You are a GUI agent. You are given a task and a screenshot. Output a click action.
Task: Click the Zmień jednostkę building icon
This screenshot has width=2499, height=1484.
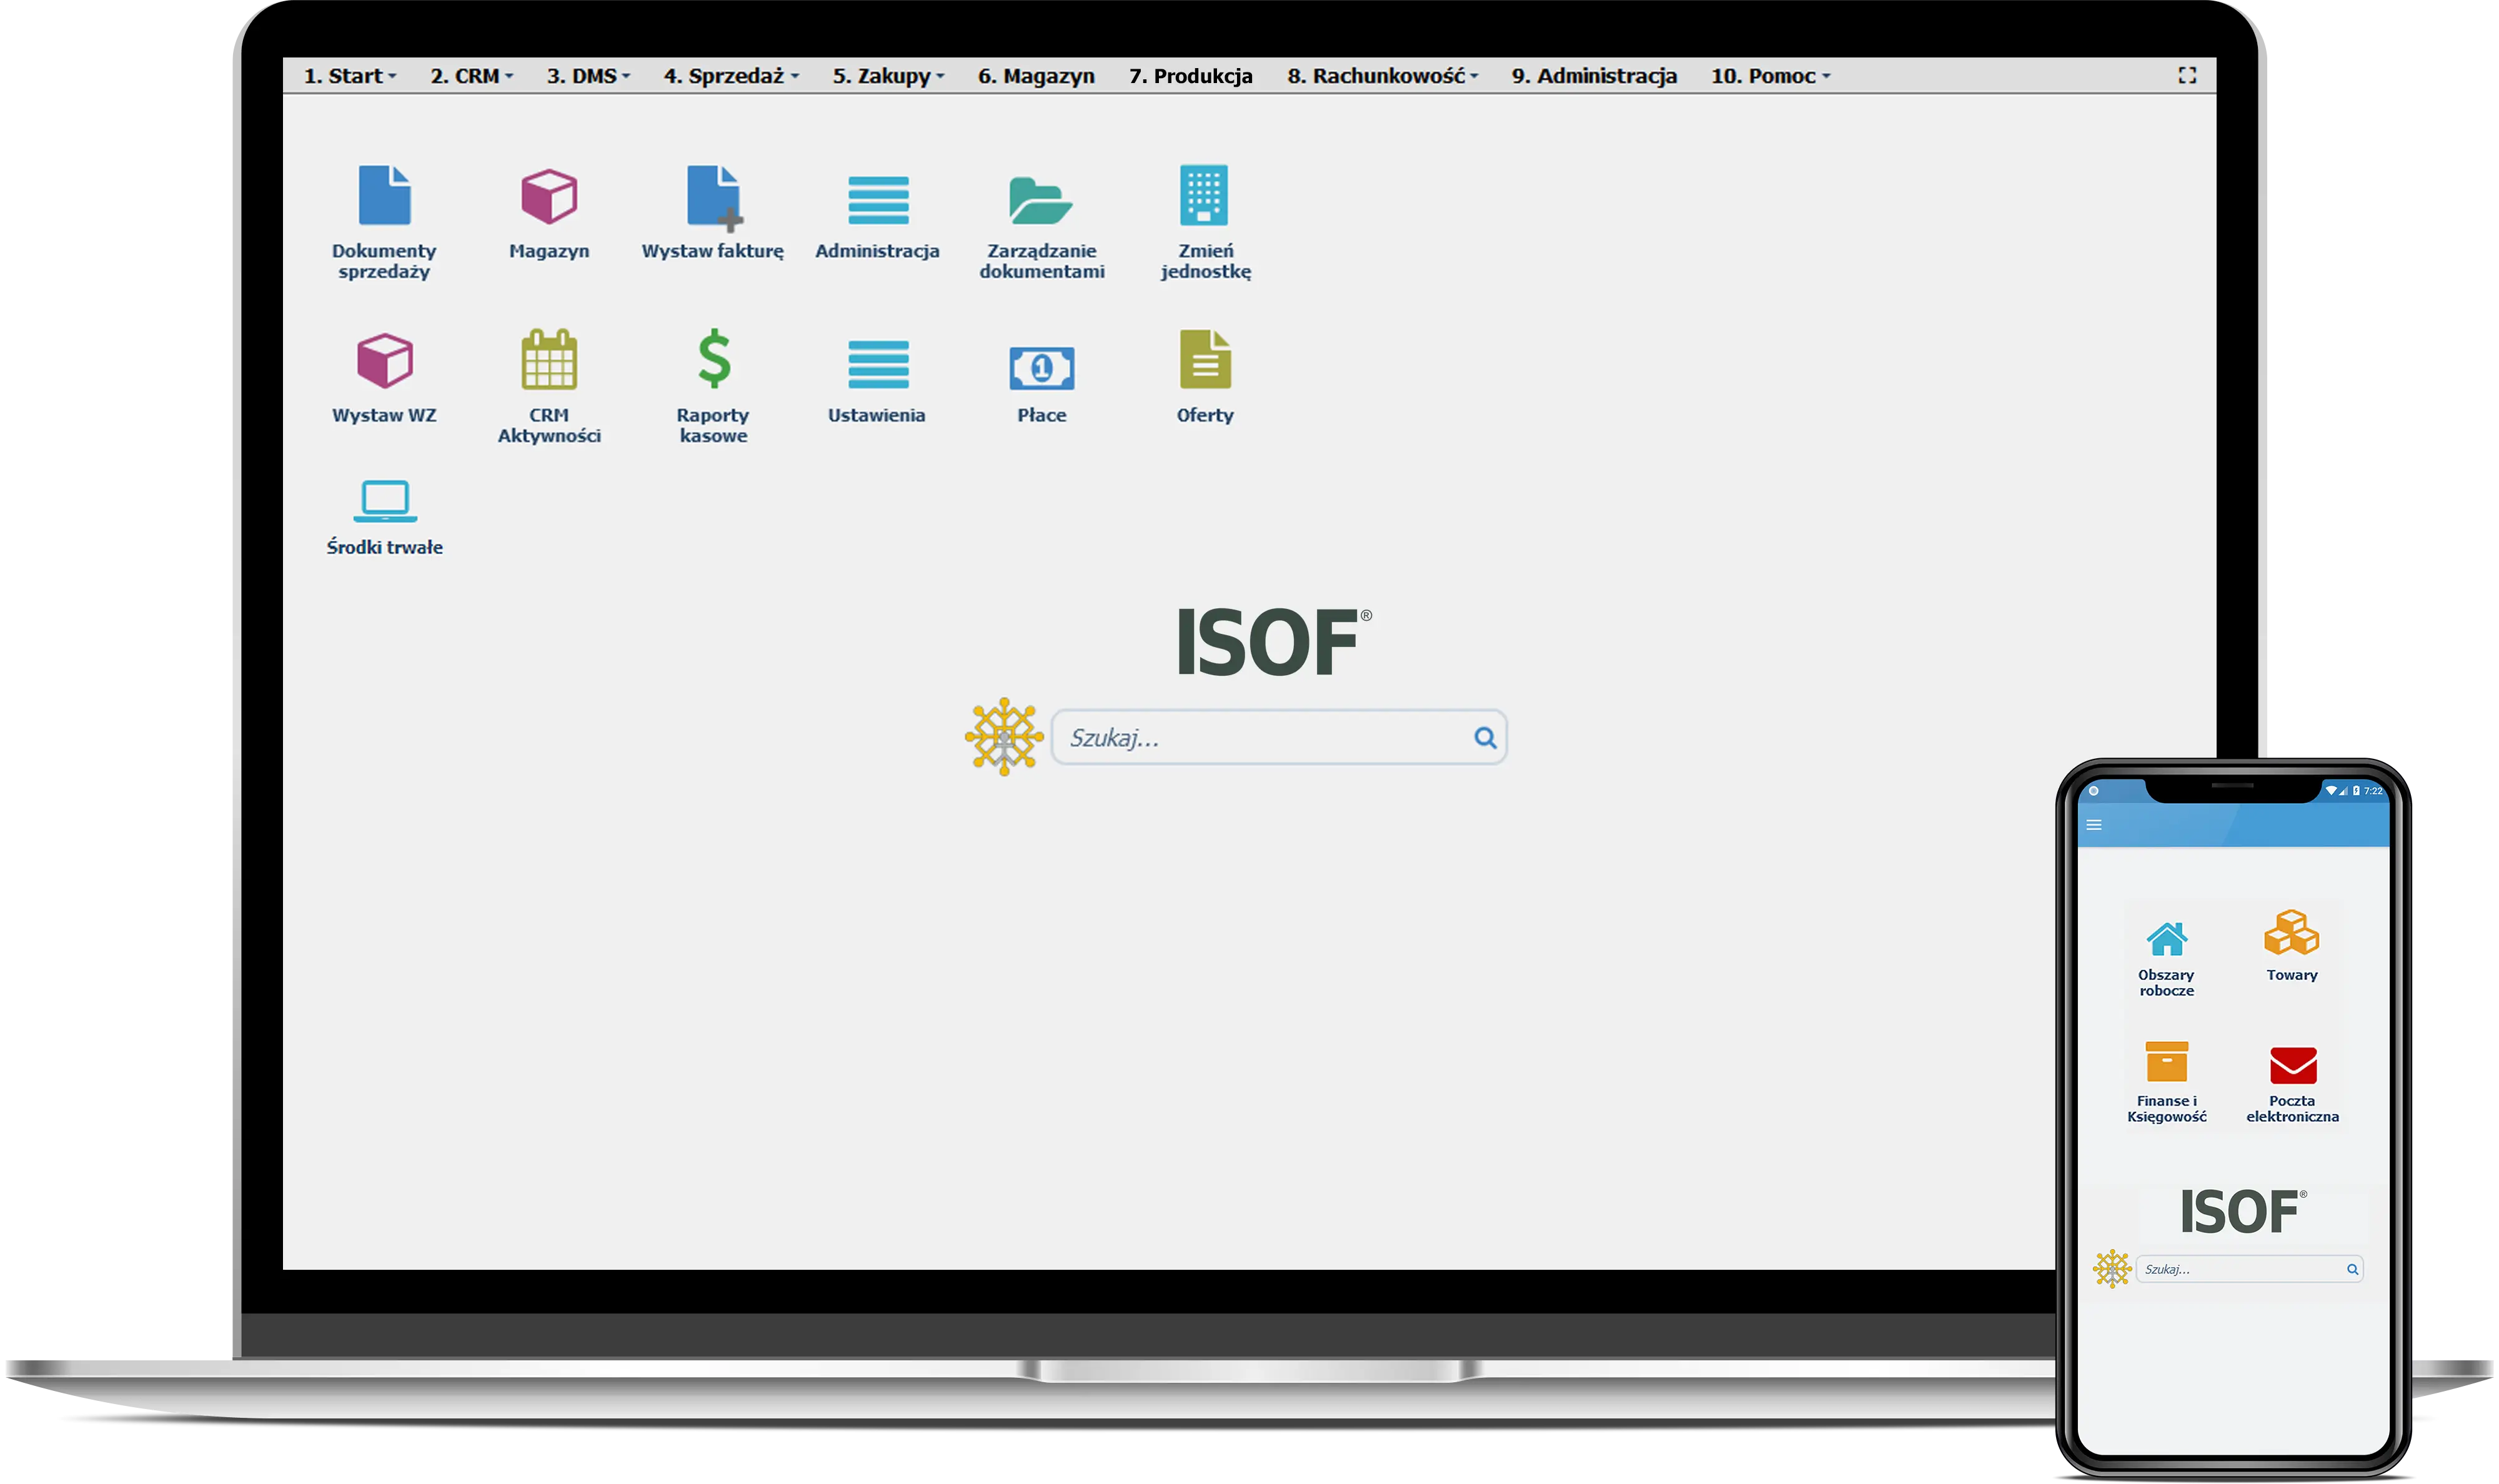point(1204,195)
